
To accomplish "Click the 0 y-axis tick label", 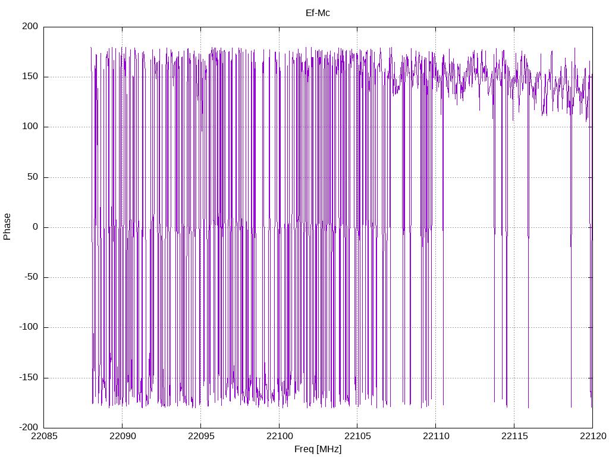I will pyautogui.click(x=36, y=227).
